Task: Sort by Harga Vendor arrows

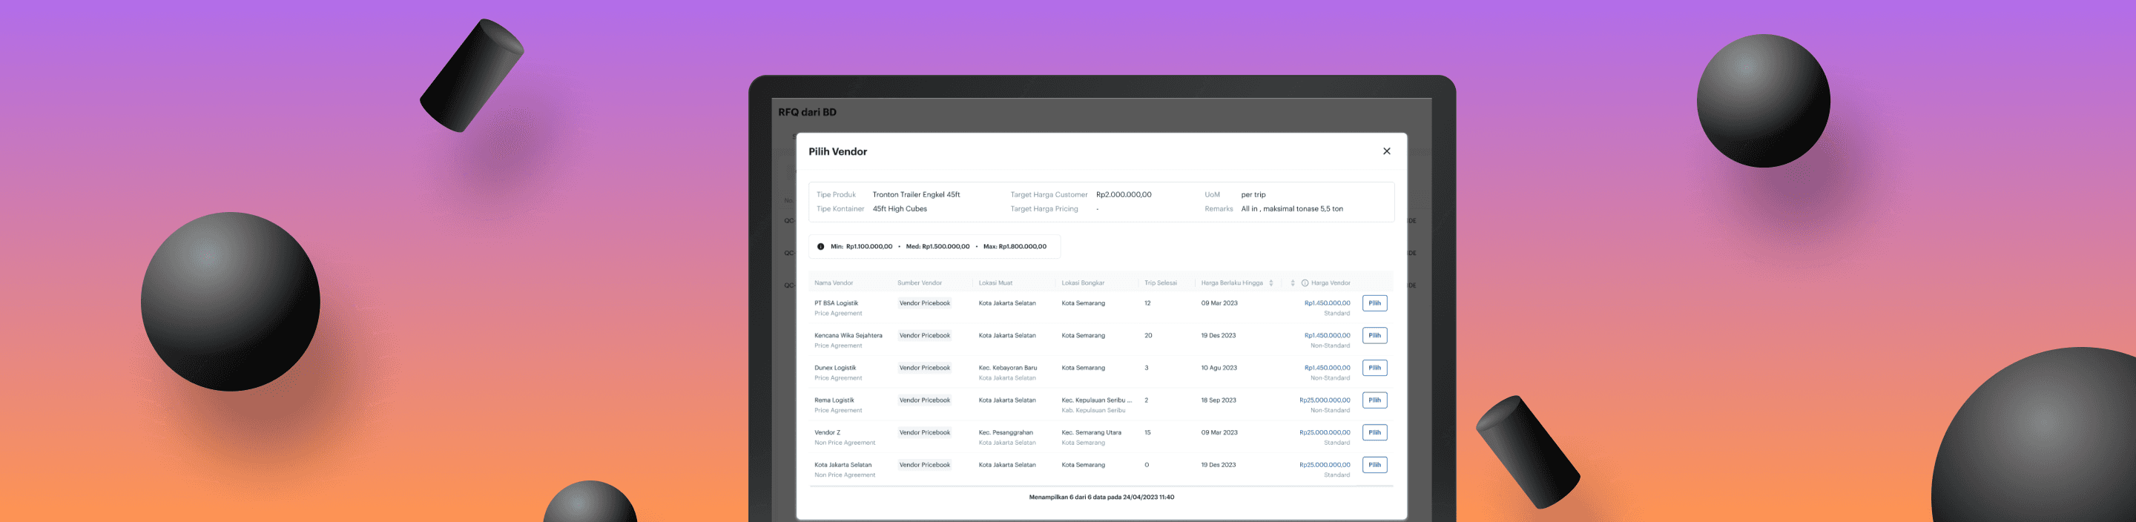Action: (x=1293, y=283)
